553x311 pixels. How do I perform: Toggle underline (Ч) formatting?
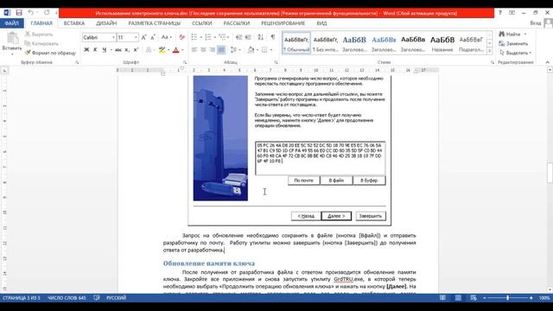(104, 50)
